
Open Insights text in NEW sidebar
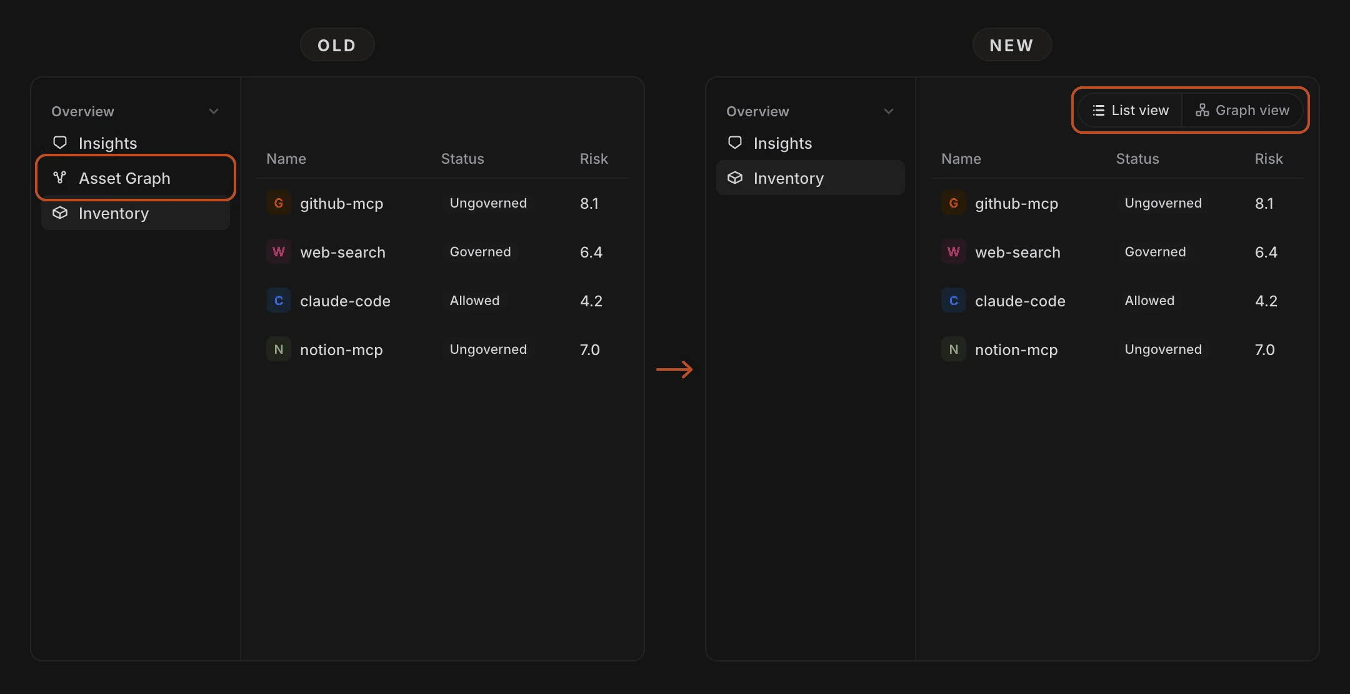[782, 143]
